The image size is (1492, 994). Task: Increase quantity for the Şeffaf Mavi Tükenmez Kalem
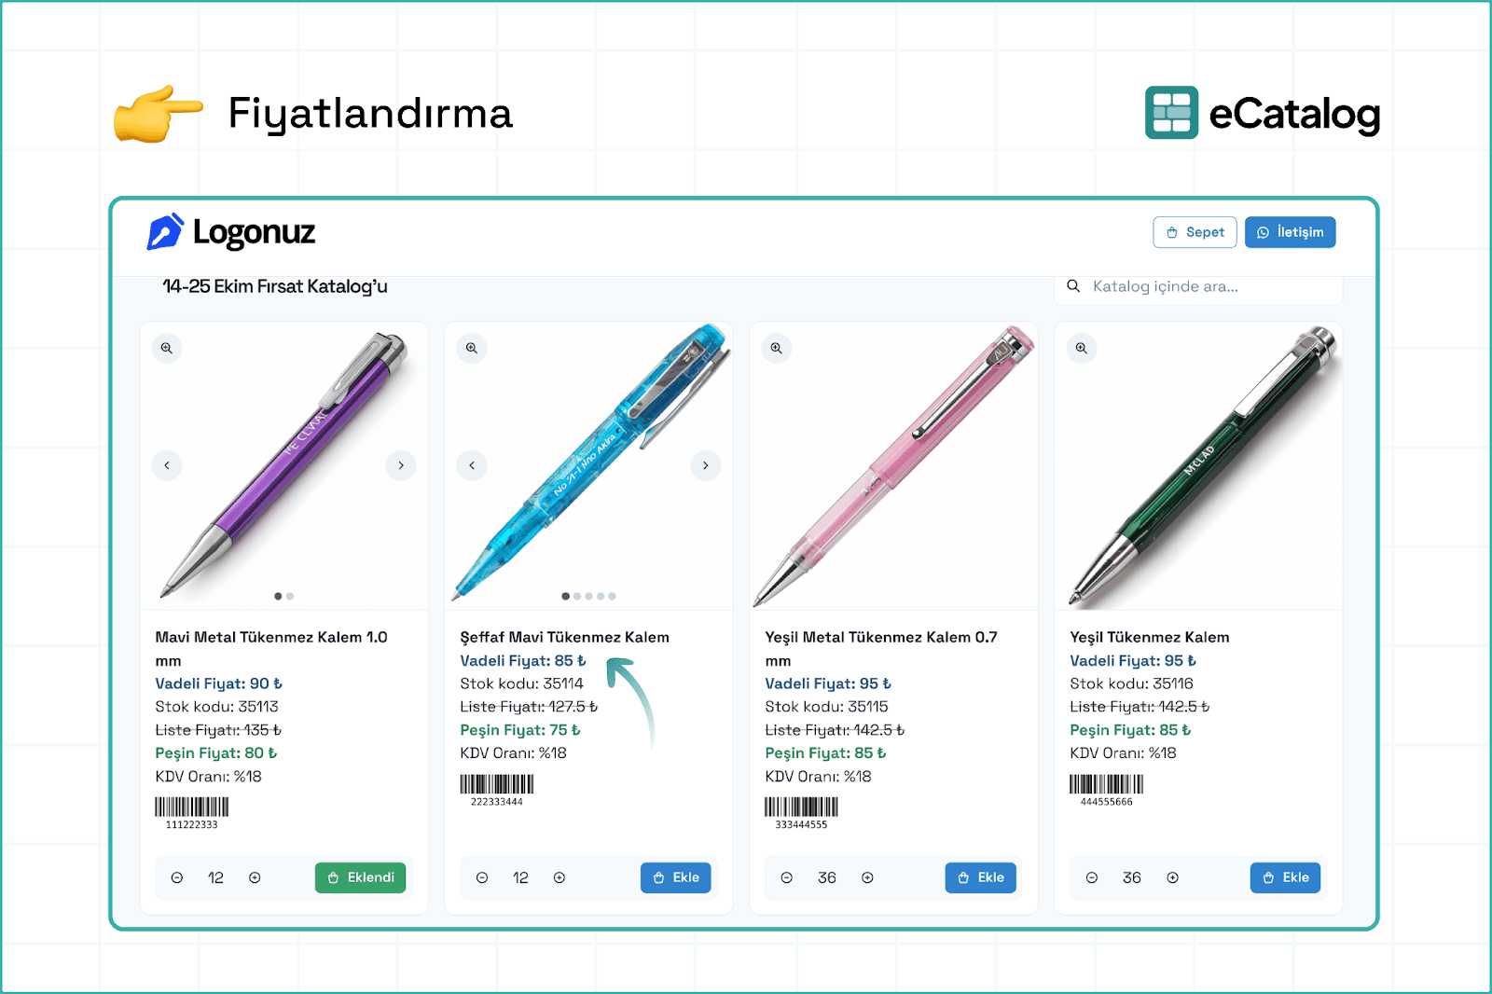point(559,877)
